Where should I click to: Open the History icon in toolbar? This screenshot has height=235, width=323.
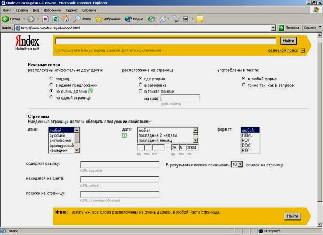[x=151, y=19]
